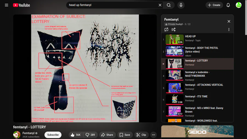
Task: Select the LOTTERY playlist thumbnail
Action: (175, 64)
